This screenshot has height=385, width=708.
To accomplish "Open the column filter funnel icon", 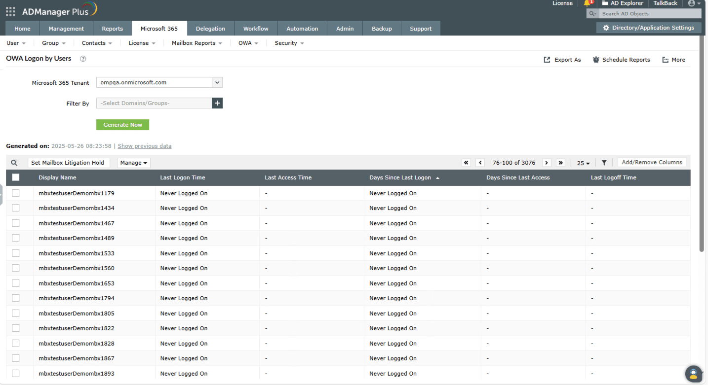I will [x=604, y=163].
